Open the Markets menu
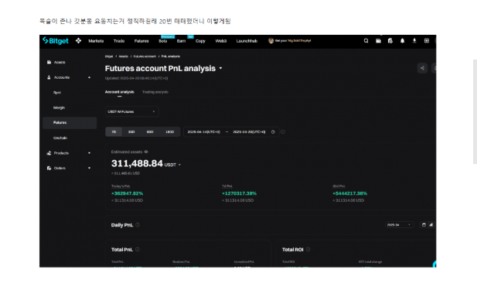477x283 pixels. click(96, 41)
